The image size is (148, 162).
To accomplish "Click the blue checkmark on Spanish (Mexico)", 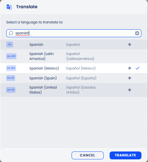I will (137, 68).
